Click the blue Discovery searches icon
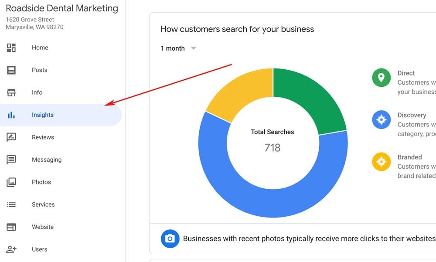Screen dimensions: 436x262 coord(381,119)
